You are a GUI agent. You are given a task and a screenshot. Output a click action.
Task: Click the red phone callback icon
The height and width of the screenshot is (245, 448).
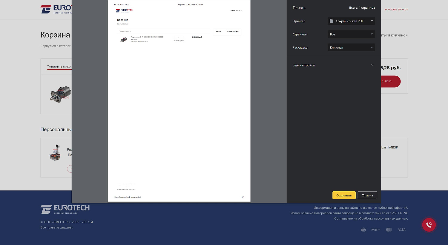429,225
